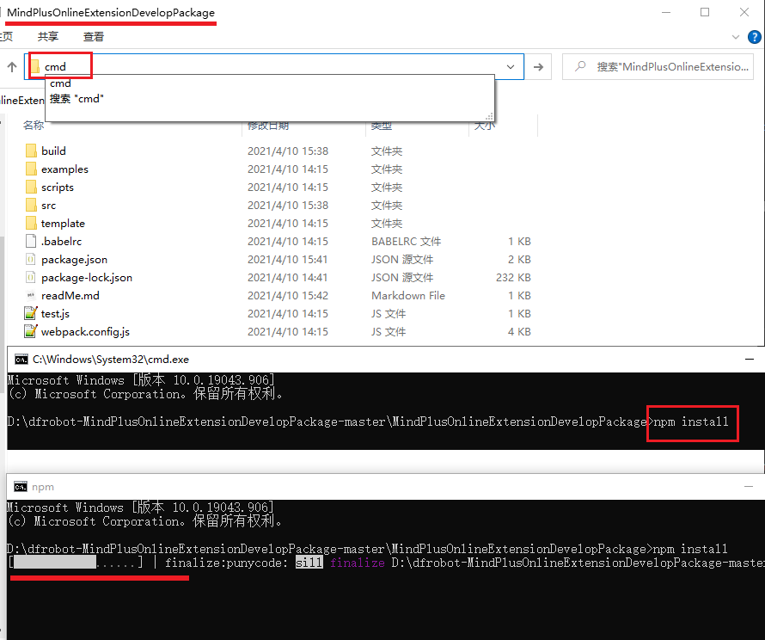Choose the 'cmd' autocomplete suggestion
765x640 pixels.
pyautogui.click(x=60, y=83)
